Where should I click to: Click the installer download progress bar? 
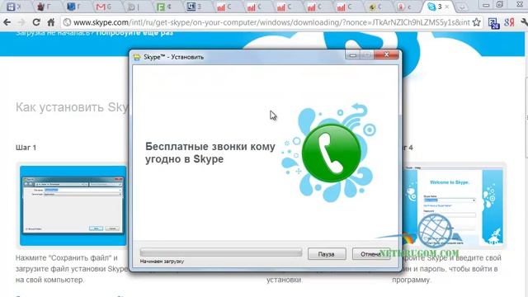coord(221,252)
